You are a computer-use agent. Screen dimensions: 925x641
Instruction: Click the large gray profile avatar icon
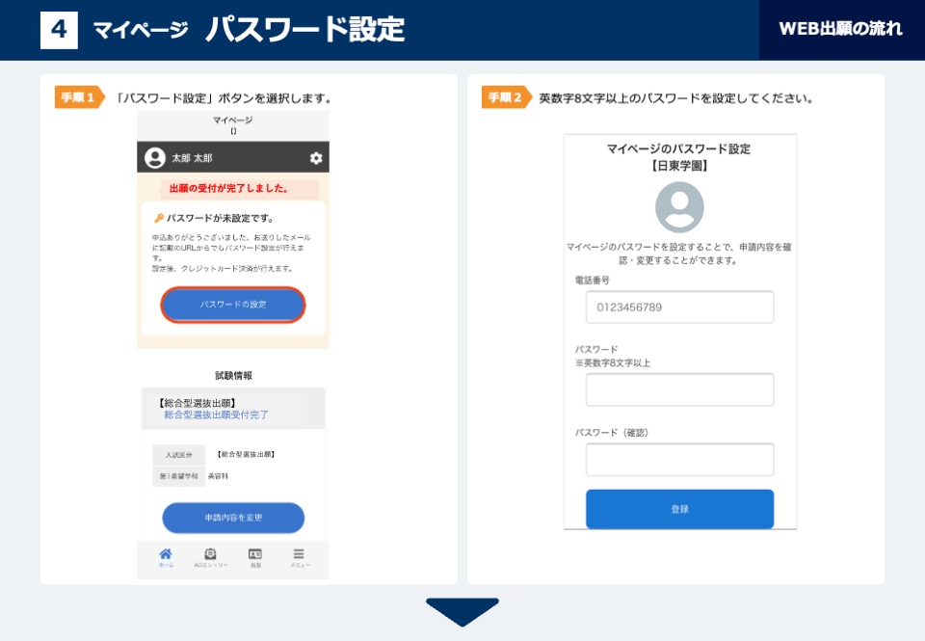pos(679,207)
